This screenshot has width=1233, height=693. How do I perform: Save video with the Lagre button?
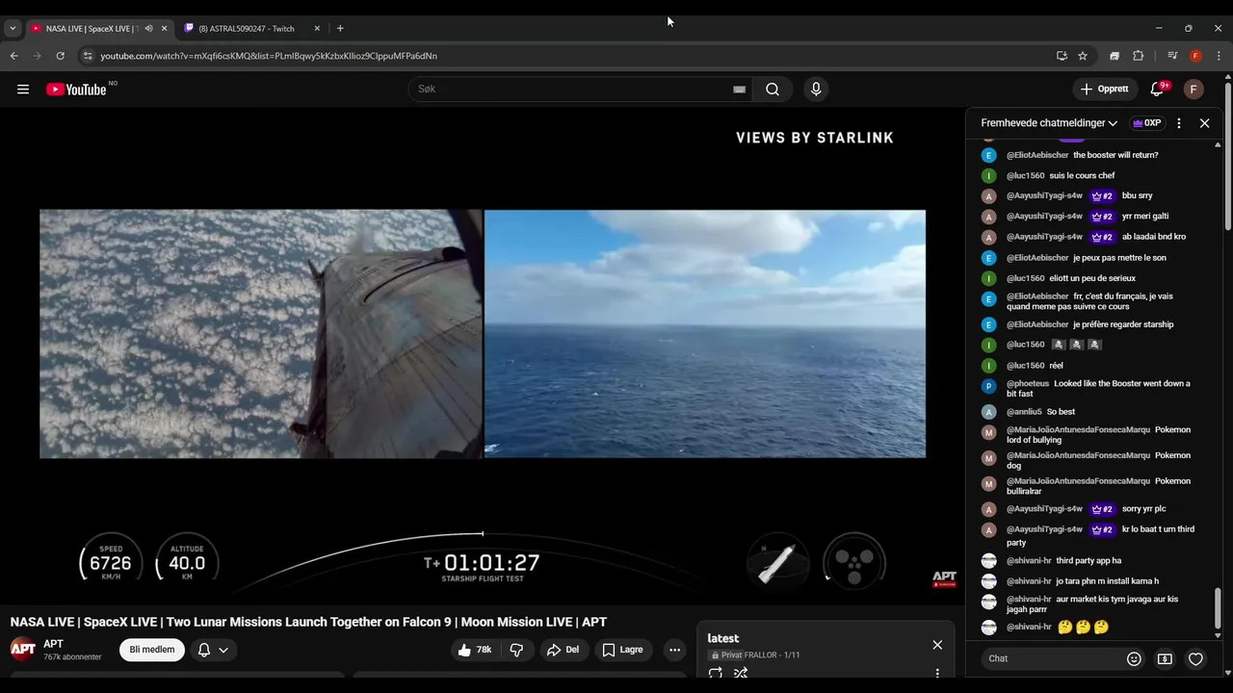tap(623, 650)
